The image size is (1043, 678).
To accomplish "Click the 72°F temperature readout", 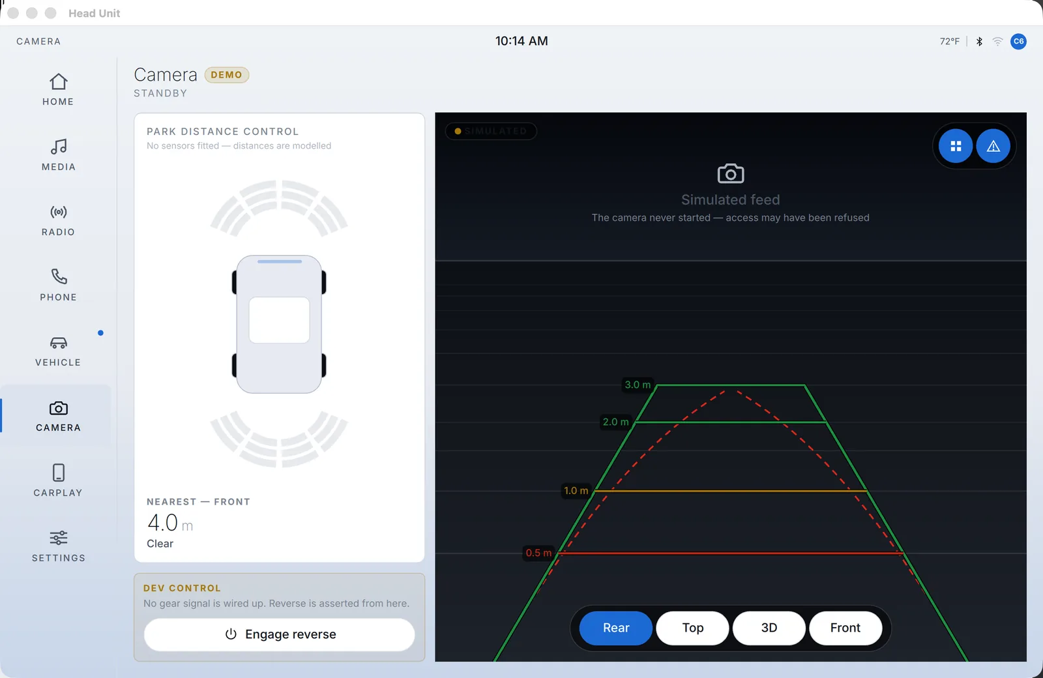I will (950, 41).
